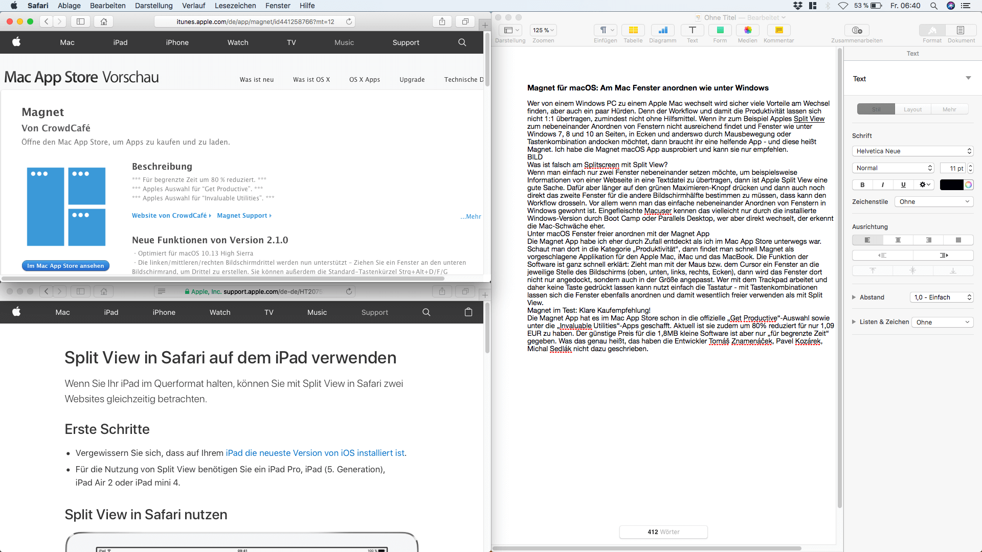This screenshot has height=552, width=982.
Task: Select the Layout tab in Pages sidebar
Action: (x=912, y=109)
